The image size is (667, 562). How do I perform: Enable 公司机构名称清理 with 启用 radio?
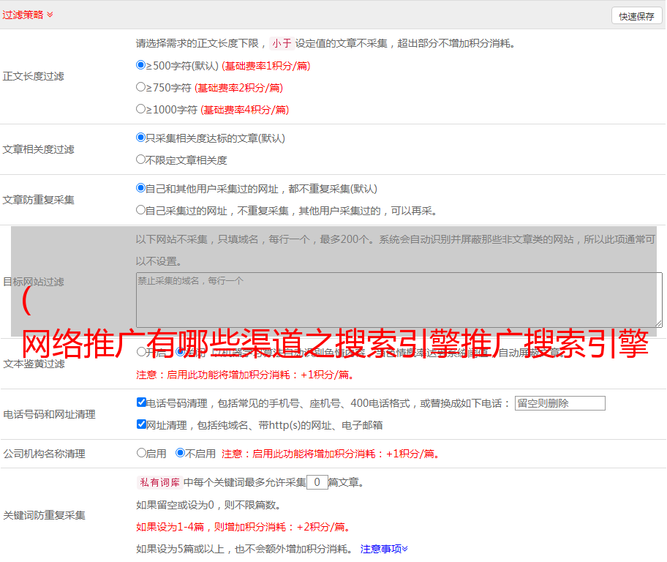pos(141,453)
